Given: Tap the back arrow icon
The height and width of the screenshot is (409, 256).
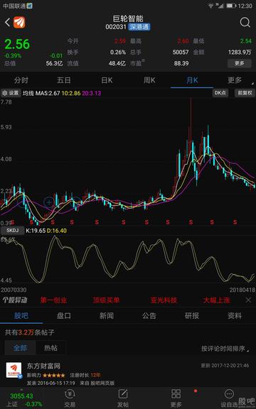Looking at the screenshot, I should [x=8, y=23].
